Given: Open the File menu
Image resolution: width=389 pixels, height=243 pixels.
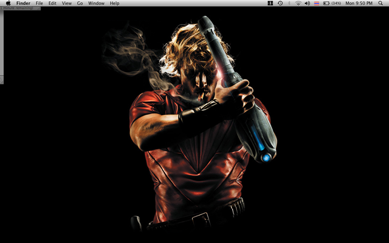Looking at the screenshot, I should pos(39,3).
